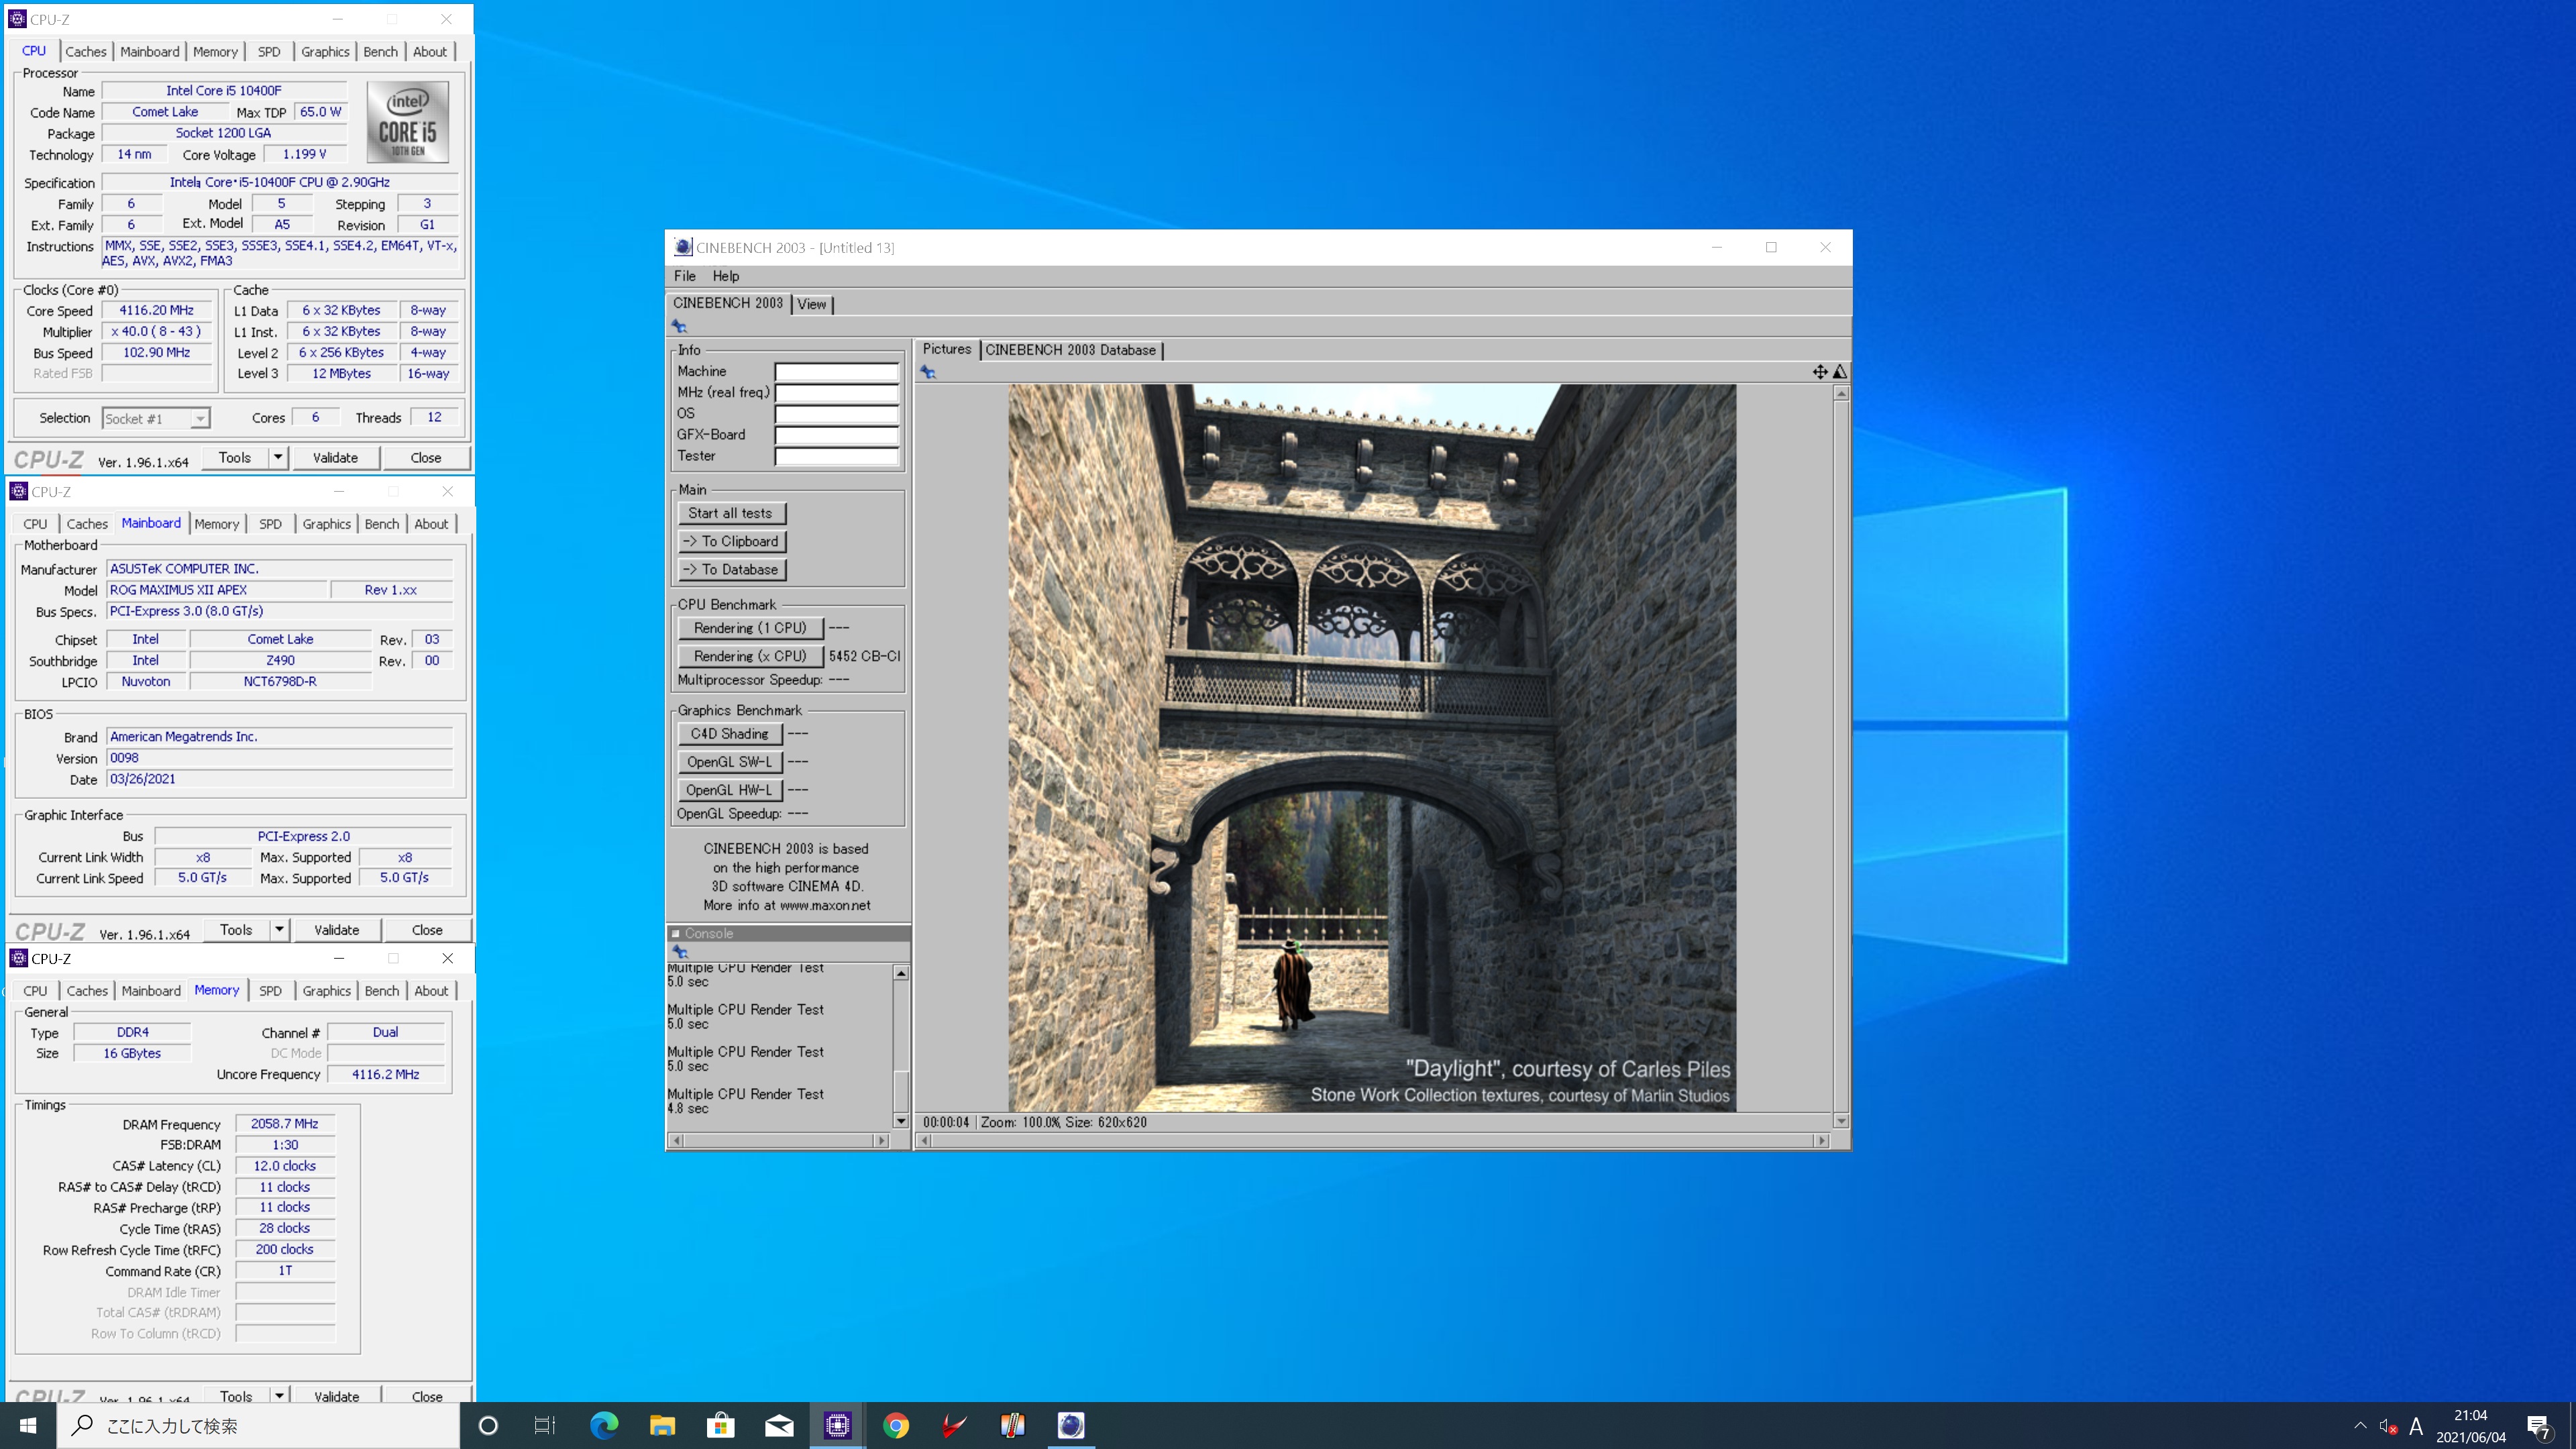Start the C4D Shading test

click(x=730, y=734)
